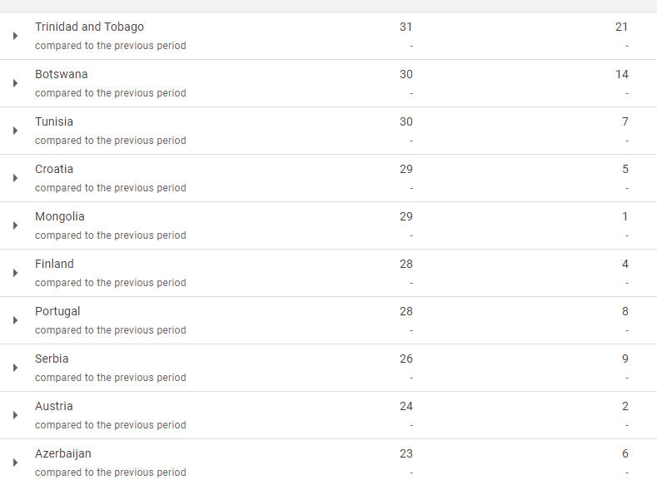The image size is (657, 485).
Task: Click the Mongolia country name
Action: click(60, 216)
